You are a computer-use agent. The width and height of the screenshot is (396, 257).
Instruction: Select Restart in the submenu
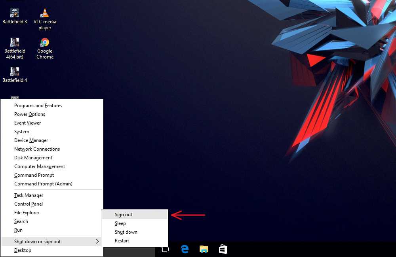135,241
